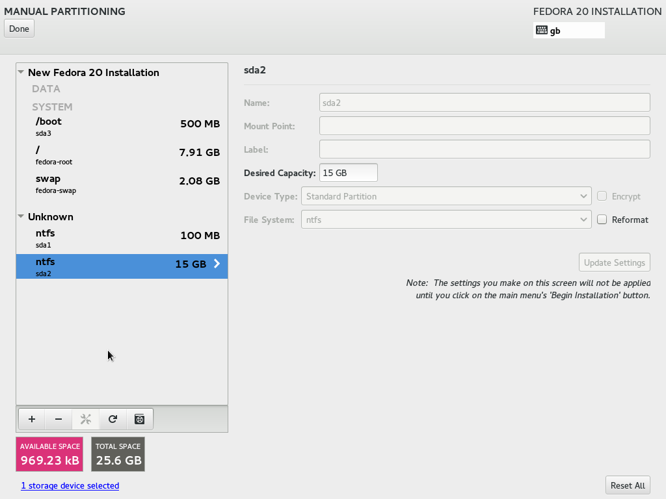This screenshot has height=499, width=666.
Task: Click the Desired Capacity input field
Action: (349, 173)
